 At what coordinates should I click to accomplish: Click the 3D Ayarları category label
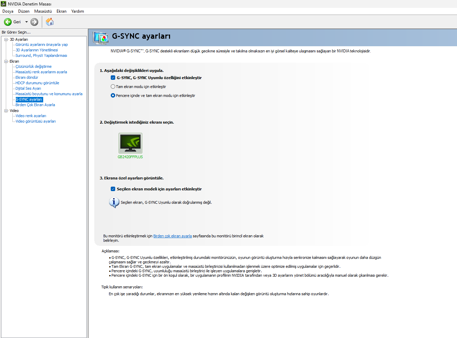point(19,39)
